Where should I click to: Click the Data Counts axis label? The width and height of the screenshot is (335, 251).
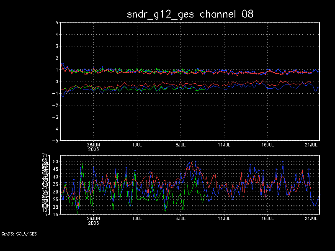click(45, 185)
